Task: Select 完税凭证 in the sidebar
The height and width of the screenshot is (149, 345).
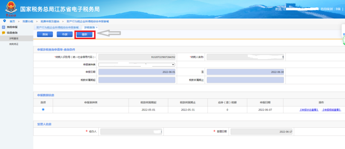Action: [14, 44]
